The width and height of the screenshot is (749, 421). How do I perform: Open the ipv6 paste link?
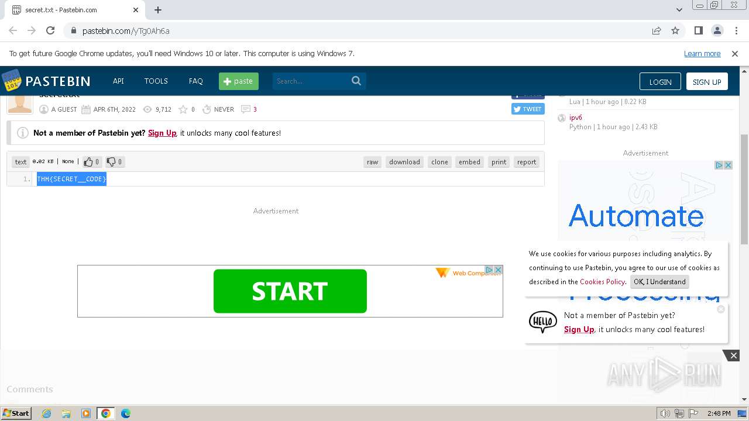[x=576, y=118]
